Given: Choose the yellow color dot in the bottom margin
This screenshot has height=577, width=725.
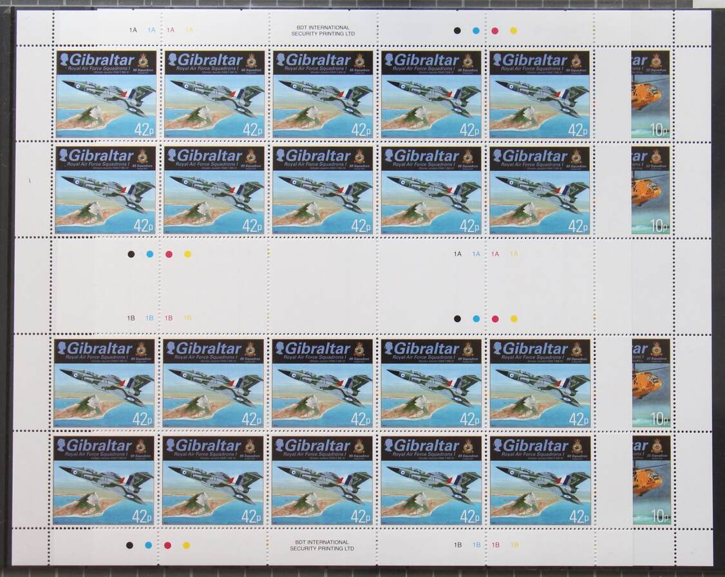Looking at the screenshot, I should pyautogui.click(x=186, y=545).
